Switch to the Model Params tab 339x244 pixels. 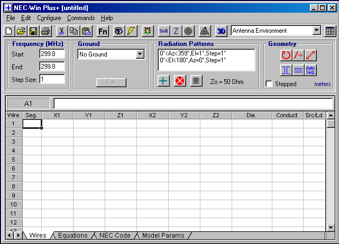pyautogui.click(x=163, y=236)
